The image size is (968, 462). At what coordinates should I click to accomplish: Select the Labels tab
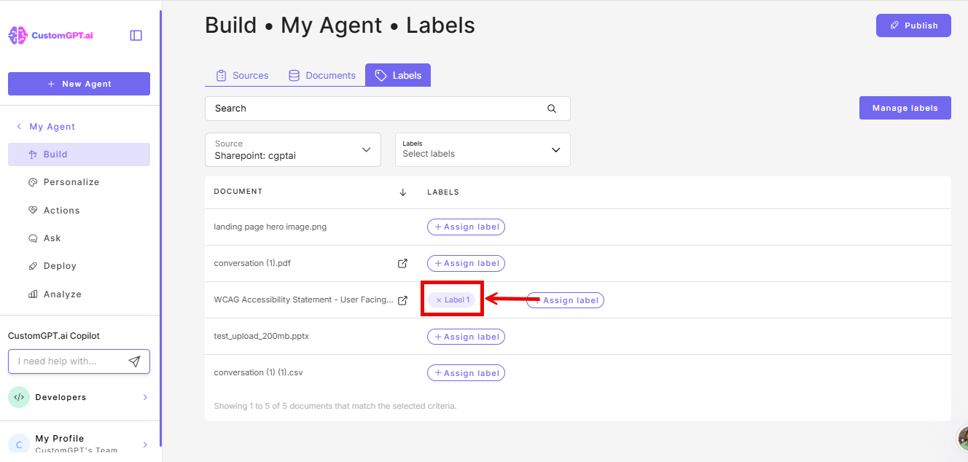coord(398,75)
